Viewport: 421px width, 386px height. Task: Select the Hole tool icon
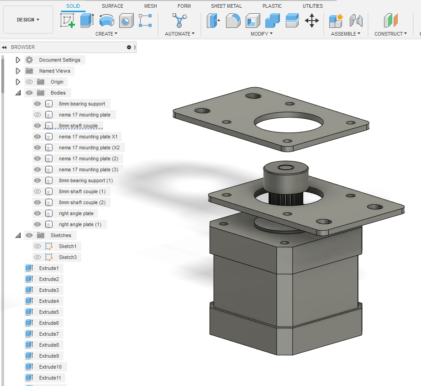click(x=126, y=21)
